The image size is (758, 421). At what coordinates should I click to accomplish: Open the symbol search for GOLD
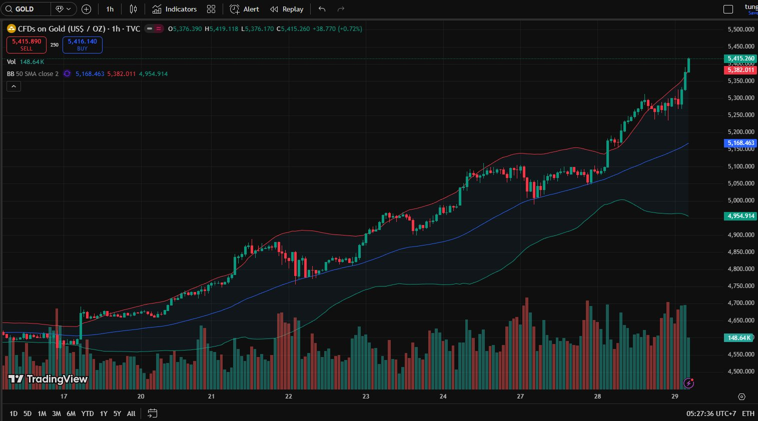click(x=28, y=9)
